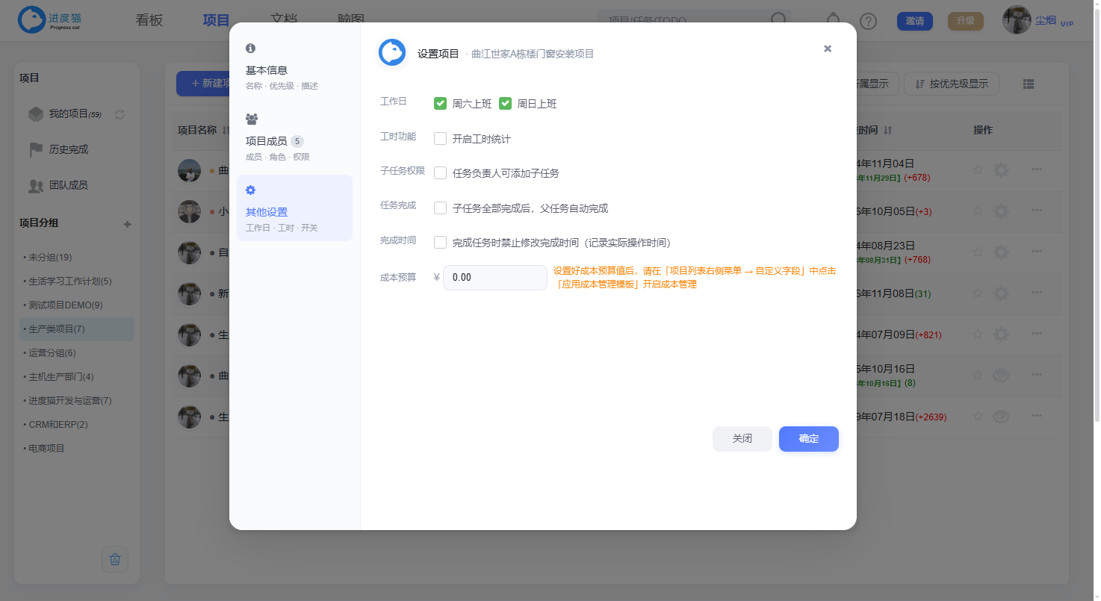Viewport: 1101px width, 601px height.
Task: Star the project dated 11月04日
Action: tap(978, 170)
